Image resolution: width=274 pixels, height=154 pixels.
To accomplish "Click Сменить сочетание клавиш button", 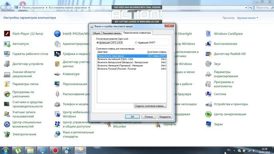I will (x=150, y=106).
